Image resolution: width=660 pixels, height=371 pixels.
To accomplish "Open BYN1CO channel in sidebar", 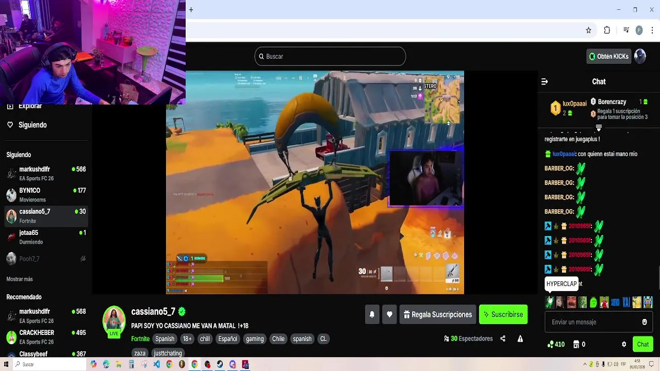I will [46, 195].
